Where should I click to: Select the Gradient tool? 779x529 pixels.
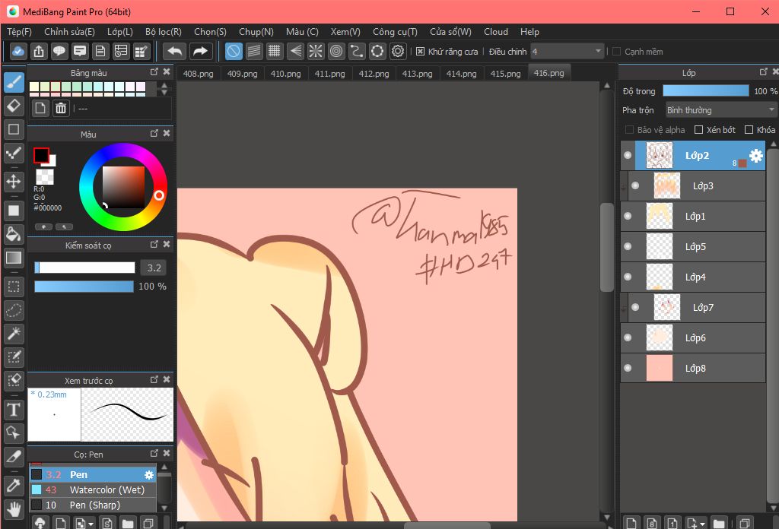(x=14, y=258)
